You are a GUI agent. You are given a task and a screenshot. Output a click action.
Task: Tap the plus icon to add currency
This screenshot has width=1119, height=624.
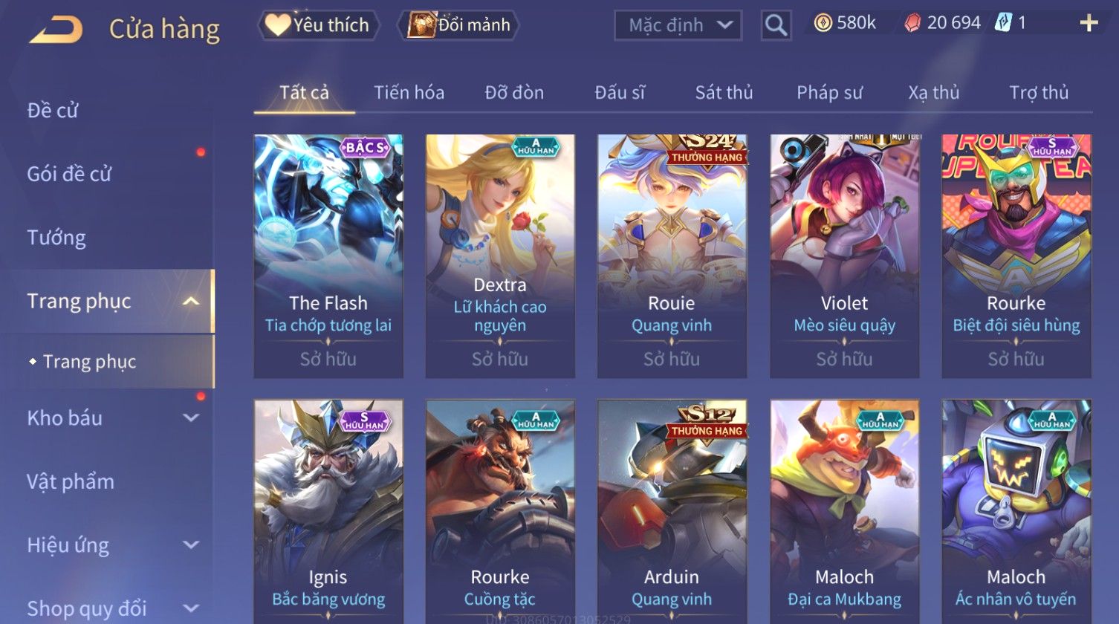tap(1089, 24)
